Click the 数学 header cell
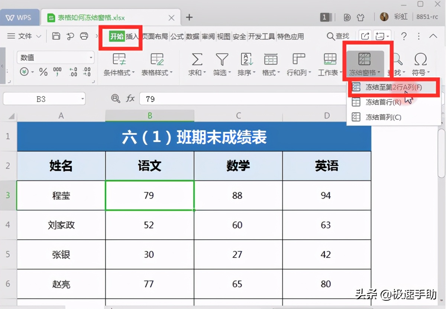Screen dimensions: 446x309 [238, 166]
